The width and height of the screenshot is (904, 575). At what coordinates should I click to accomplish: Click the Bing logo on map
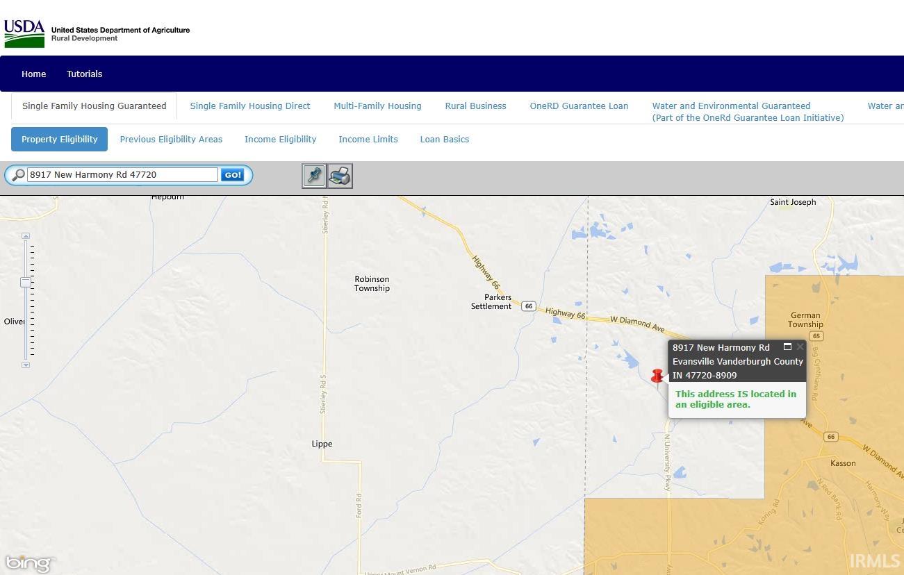(x=28, y=563)
